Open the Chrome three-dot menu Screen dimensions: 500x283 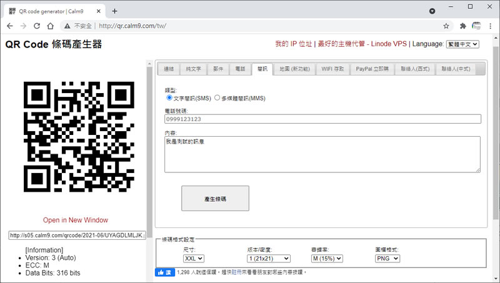[x=491, y=26]
